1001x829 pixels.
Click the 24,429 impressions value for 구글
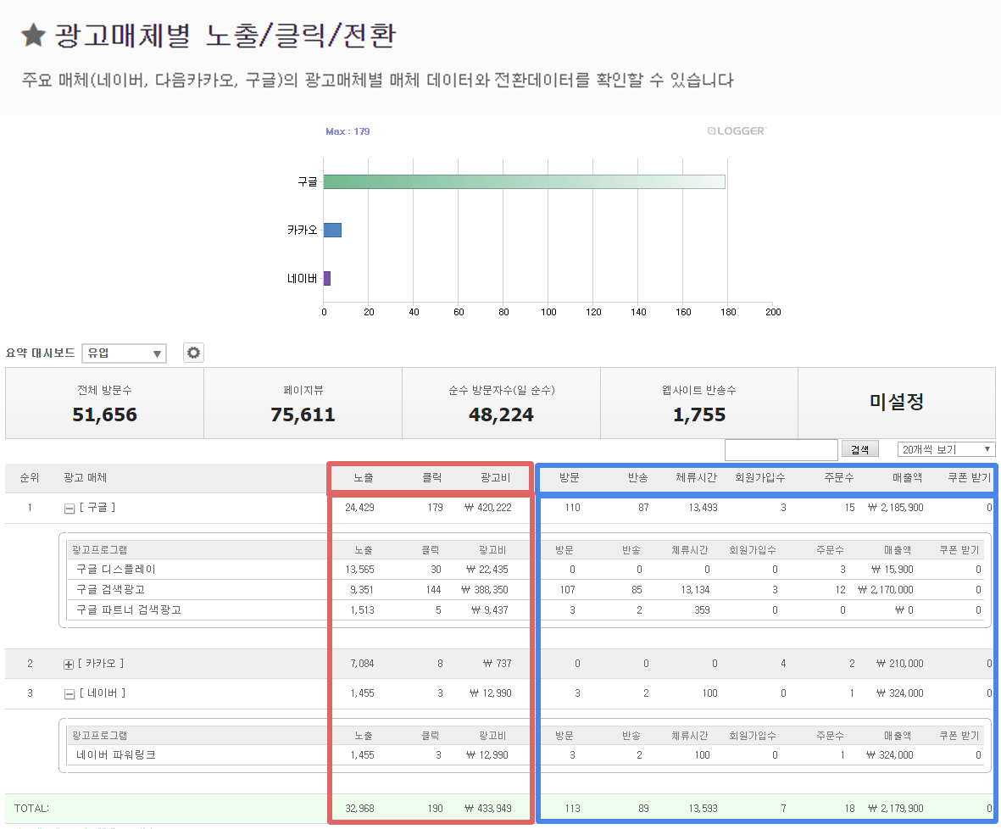pos(359,508)
